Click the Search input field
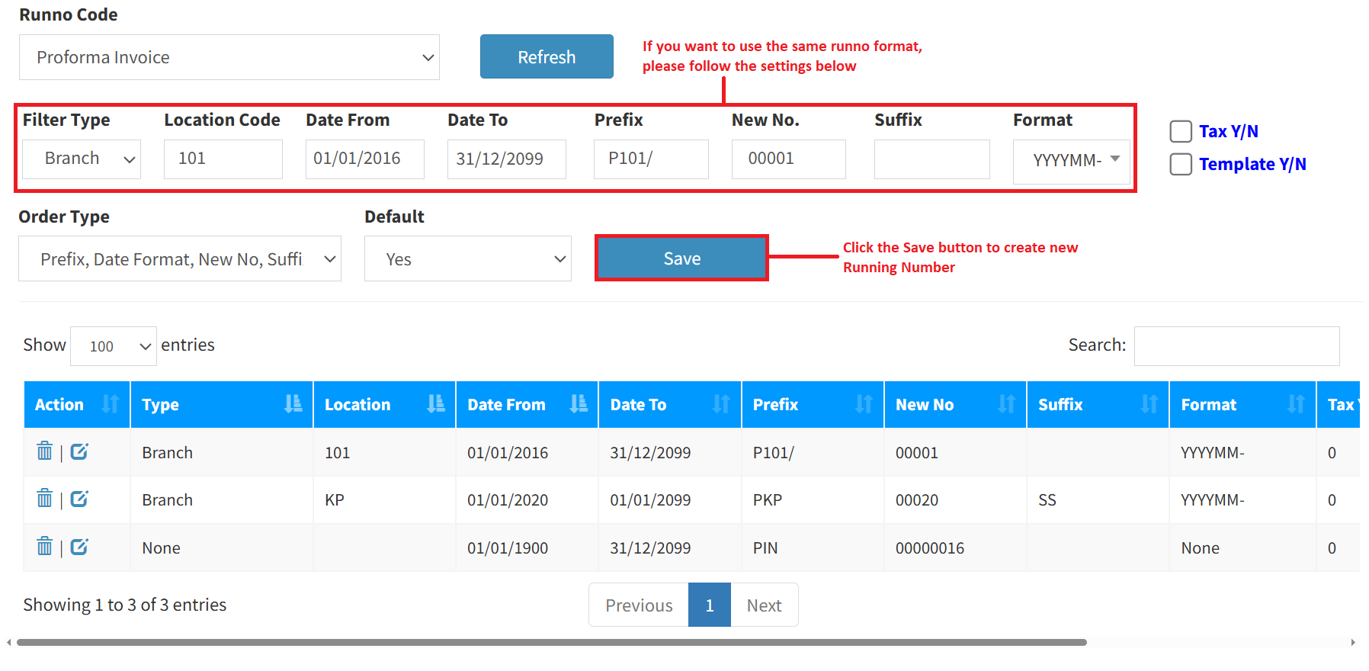The image size is (1369, 671). [1236, 346]
